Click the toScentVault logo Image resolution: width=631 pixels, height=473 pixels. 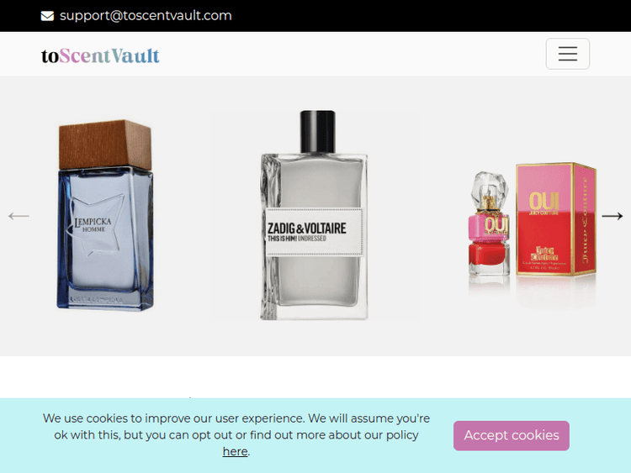click(x=100, y=55)
